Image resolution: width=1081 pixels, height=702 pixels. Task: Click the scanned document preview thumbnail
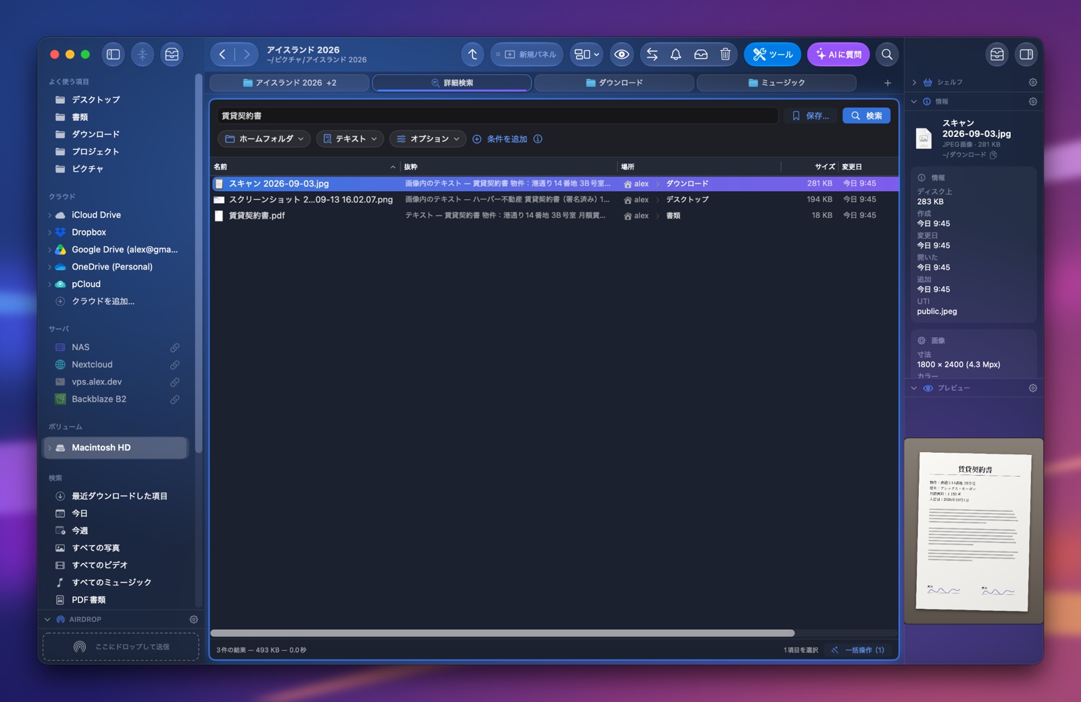coord(974,531)
